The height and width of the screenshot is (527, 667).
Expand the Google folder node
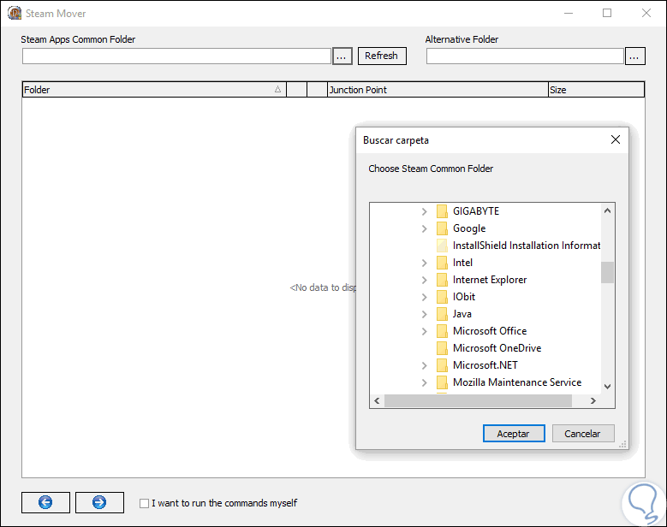coord(424,228)
